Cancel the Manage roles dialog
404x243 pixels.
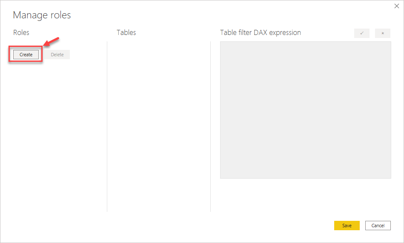click(378, 226)
